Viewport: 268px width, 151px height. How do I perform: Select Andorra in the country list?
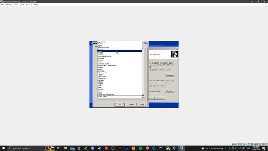[119, 49]
